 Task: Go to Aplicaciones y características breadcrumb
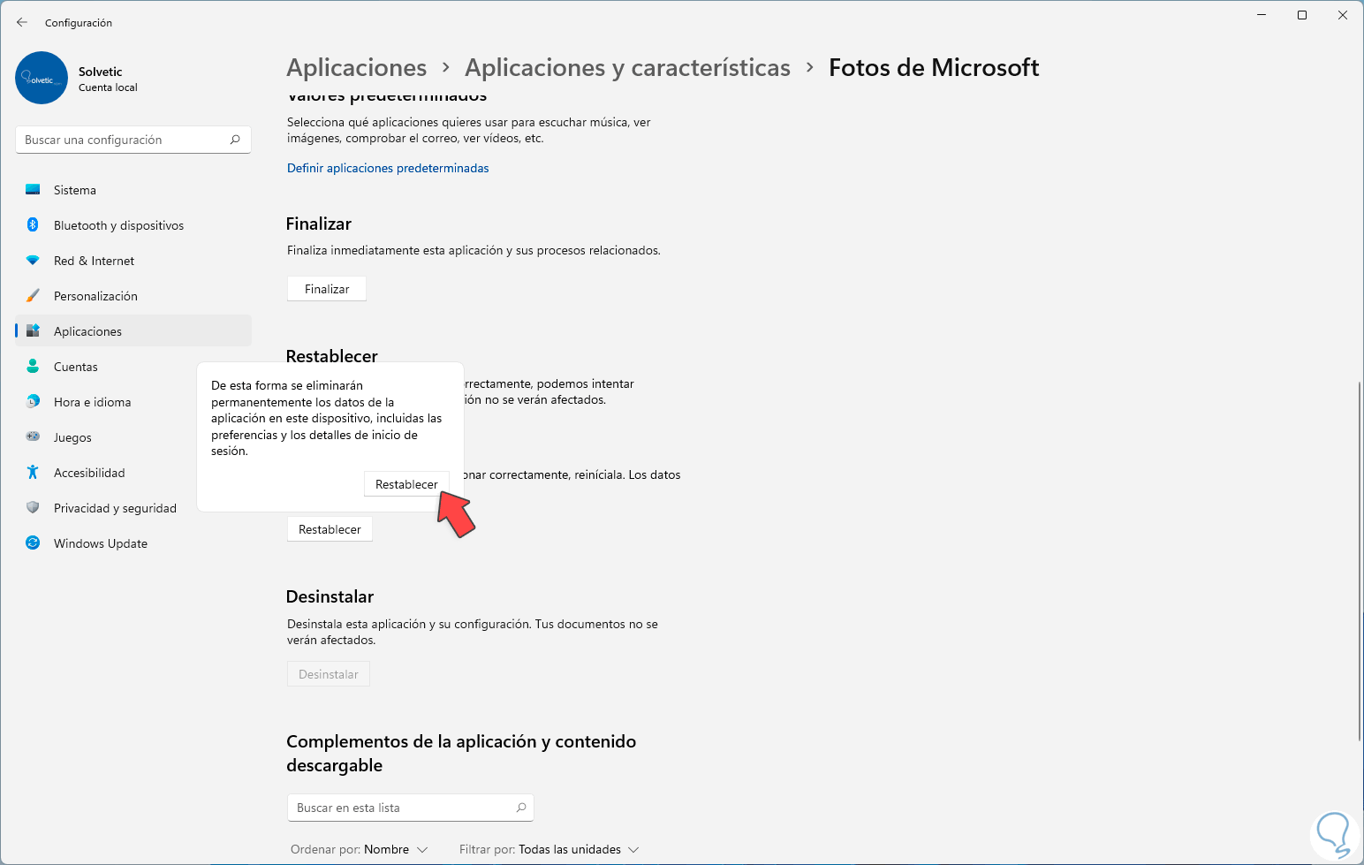pos(628,68)
